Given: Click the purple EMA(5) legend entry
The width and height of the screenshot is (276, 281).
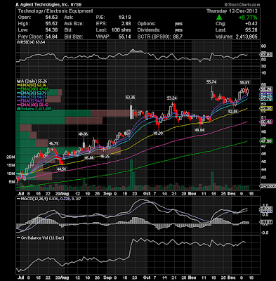Looking at the screenshot, I should [x=32, y=101].
